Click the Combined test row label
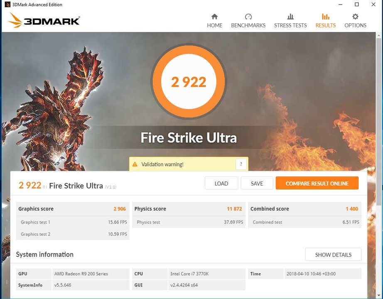 (268, 222)
